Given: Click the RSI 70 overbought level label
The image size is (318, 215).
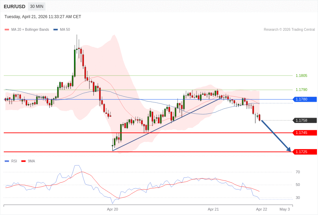Looking at the screenshot, I should tap(298, 172).
